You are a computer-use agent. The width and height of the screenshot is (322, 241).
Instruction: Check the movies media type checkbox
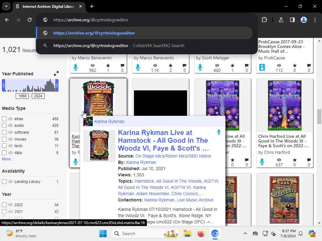point(4,139)
